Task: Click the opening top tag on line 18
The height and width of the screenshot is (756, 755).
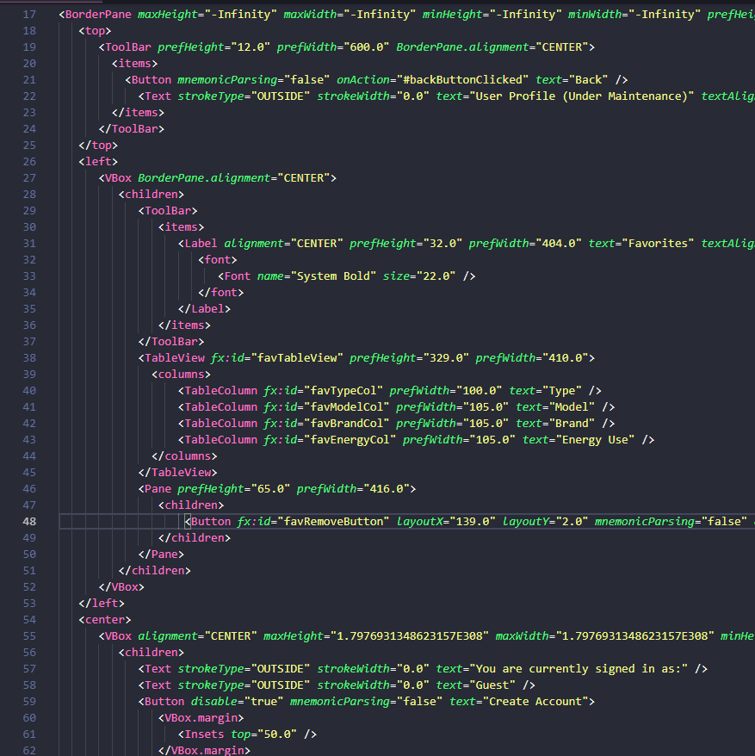Action: (x=95, y=31)
